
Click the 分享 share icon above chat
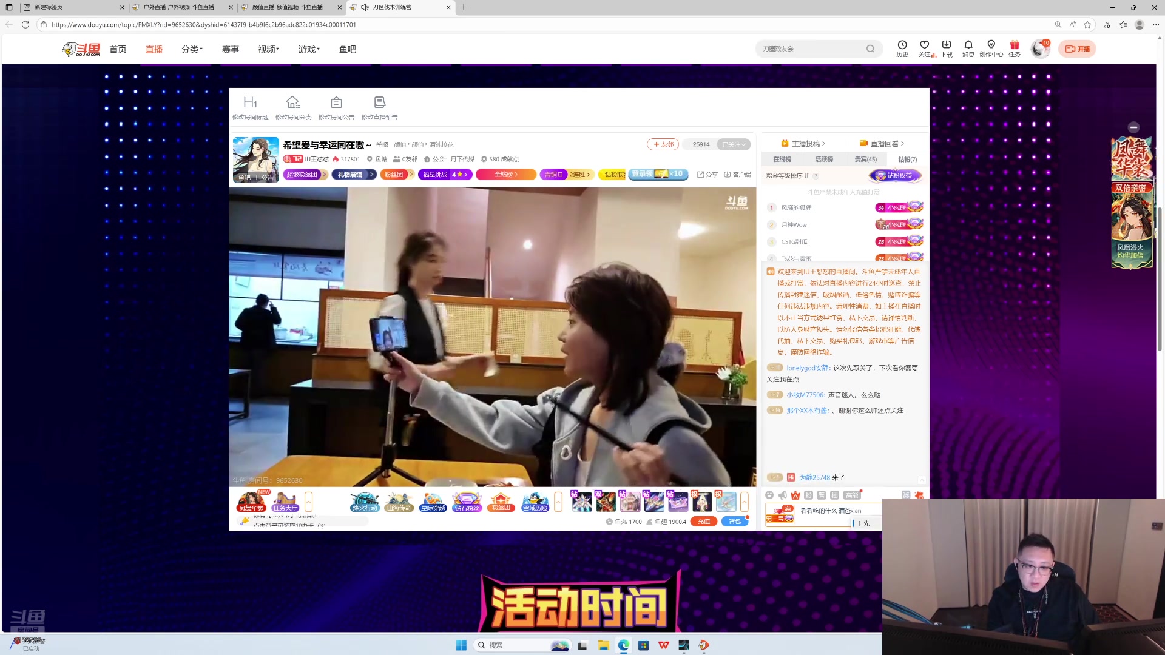coord(708,174)
